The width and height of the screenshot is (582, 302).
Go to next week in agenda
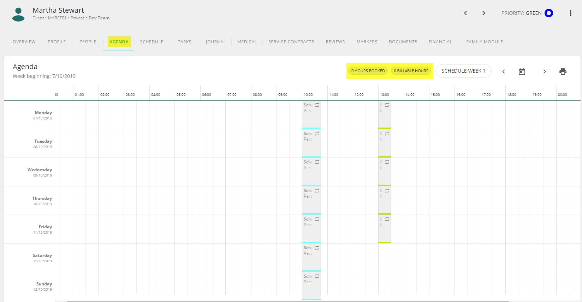pos(545,72)
